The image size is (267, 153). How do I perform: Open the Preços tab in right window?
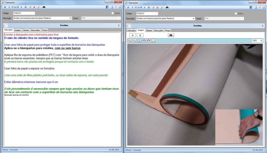168,31
